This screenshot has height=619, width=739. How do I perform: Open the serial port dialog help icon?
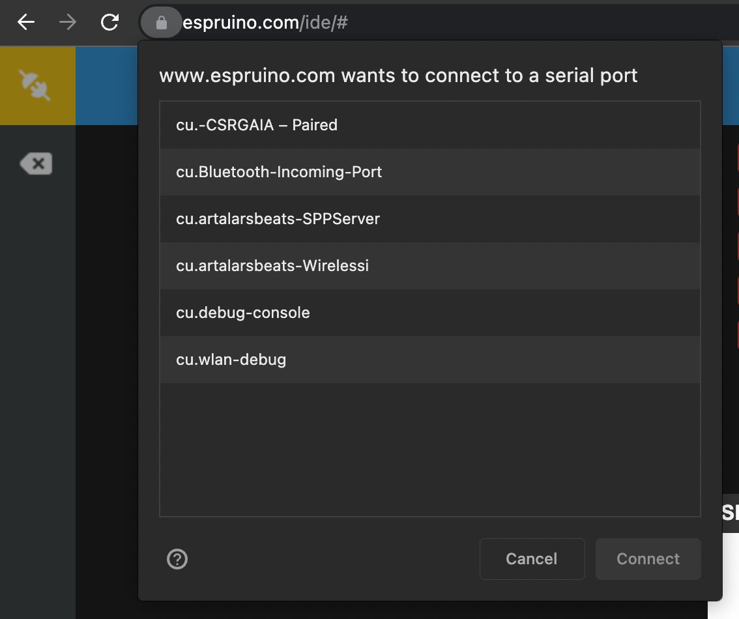(x=177, y=559)
